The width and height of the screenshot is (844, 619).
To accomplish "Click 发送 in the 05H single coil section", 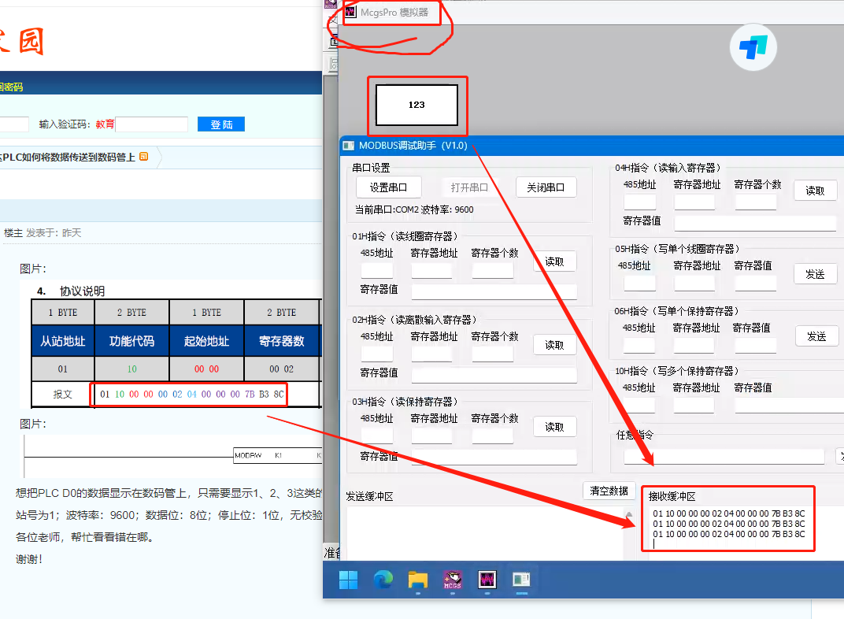I will point(815,274).
